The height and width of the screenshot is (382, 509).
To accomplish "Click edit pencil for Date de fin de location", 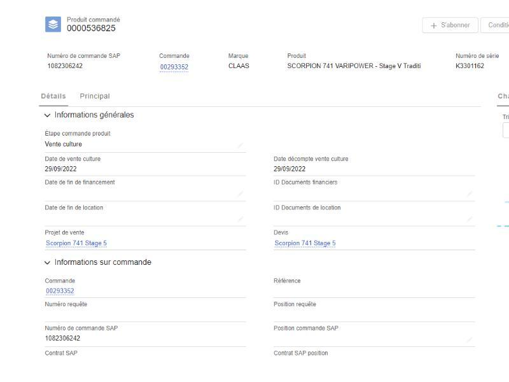I will pyautogui.click(x=240, y=219).
